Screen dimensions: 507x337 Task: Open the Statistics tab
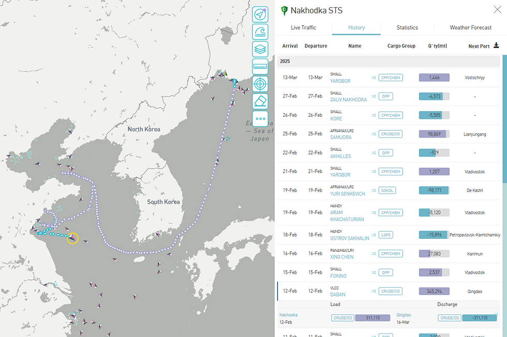tap(407, 27)
